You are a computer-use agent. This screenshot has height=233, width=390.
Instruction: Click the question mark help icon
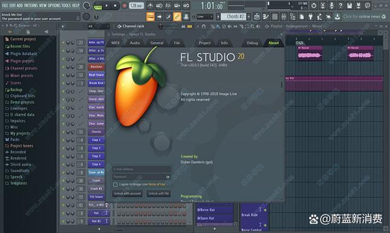[x=340, y=5]
